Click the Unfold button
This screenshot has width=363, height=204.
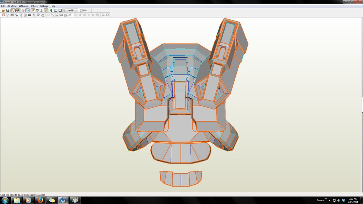pos(71,10)
